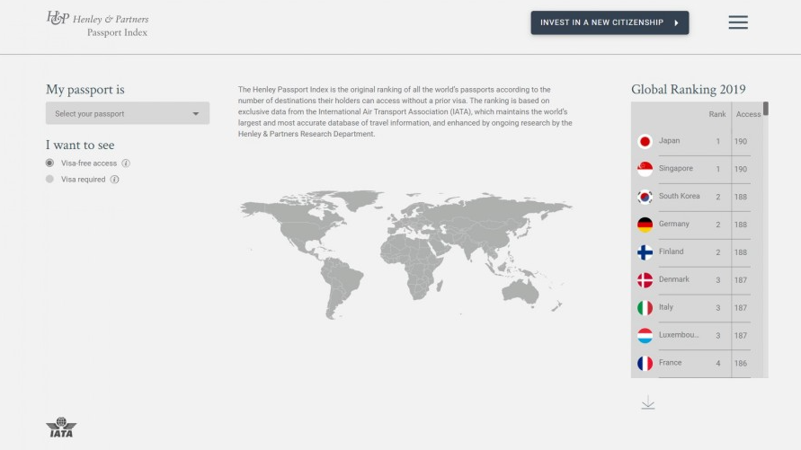Click the Singapore flag icon

pyautogui.click(x=645, y=169)
